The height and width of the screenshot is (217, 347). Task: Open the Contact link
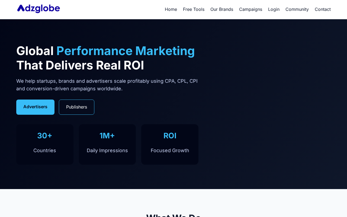point(323,9)
